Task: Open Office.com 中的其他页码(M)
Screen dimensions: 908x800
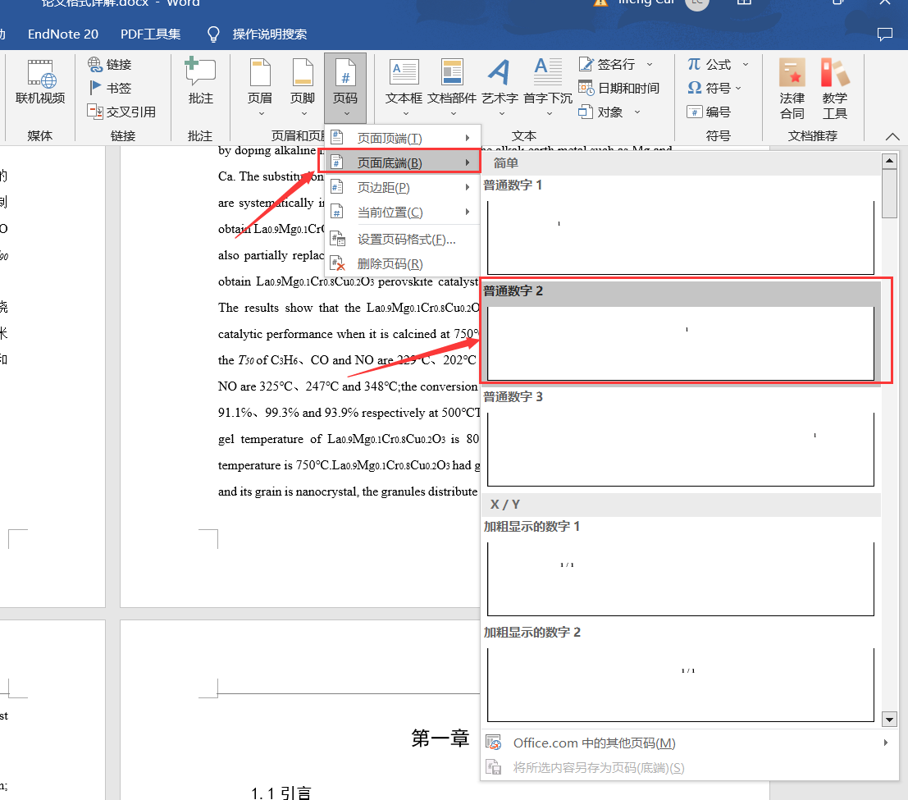Action: point(689,743)
